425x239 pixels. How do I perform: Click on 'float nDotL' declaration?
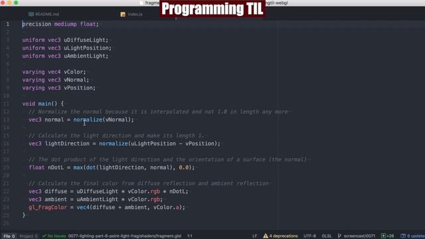tap(46, 167)
